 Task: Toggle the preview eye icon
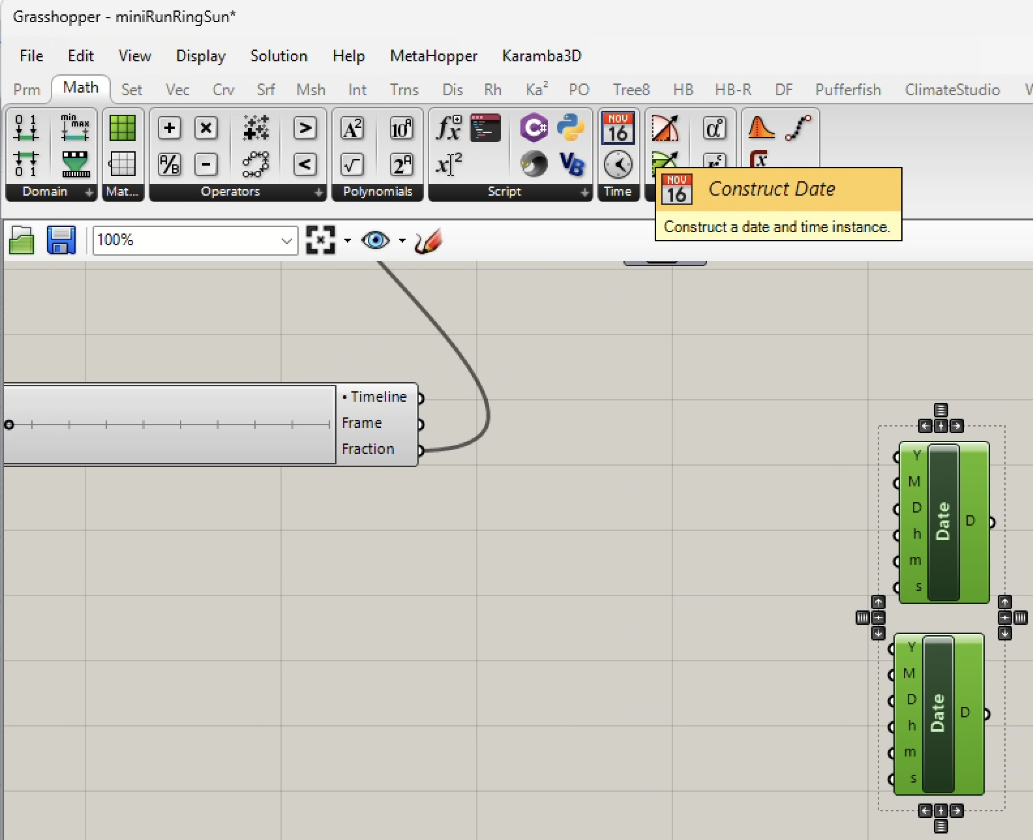coord(376,241)
